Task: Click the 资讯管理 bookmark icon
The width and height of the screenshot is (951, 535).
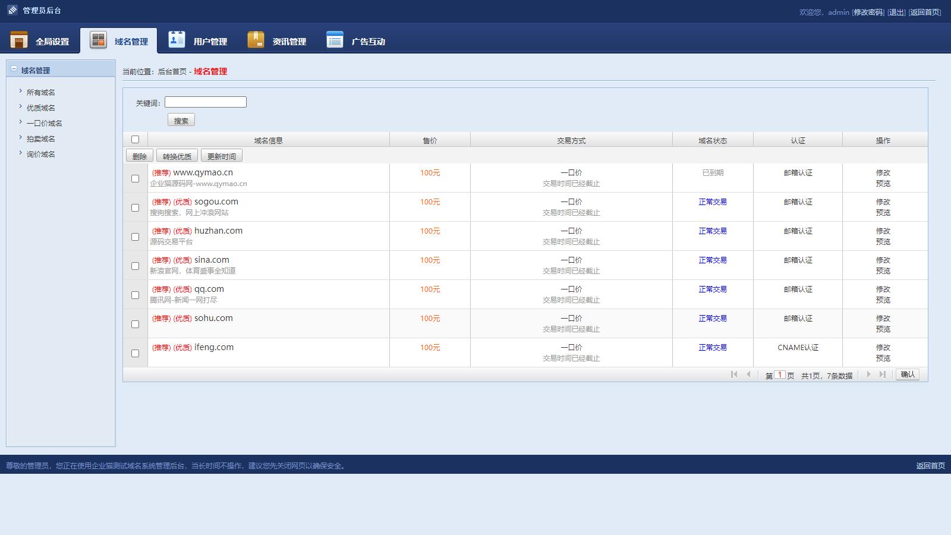Action: pos(256,39)
